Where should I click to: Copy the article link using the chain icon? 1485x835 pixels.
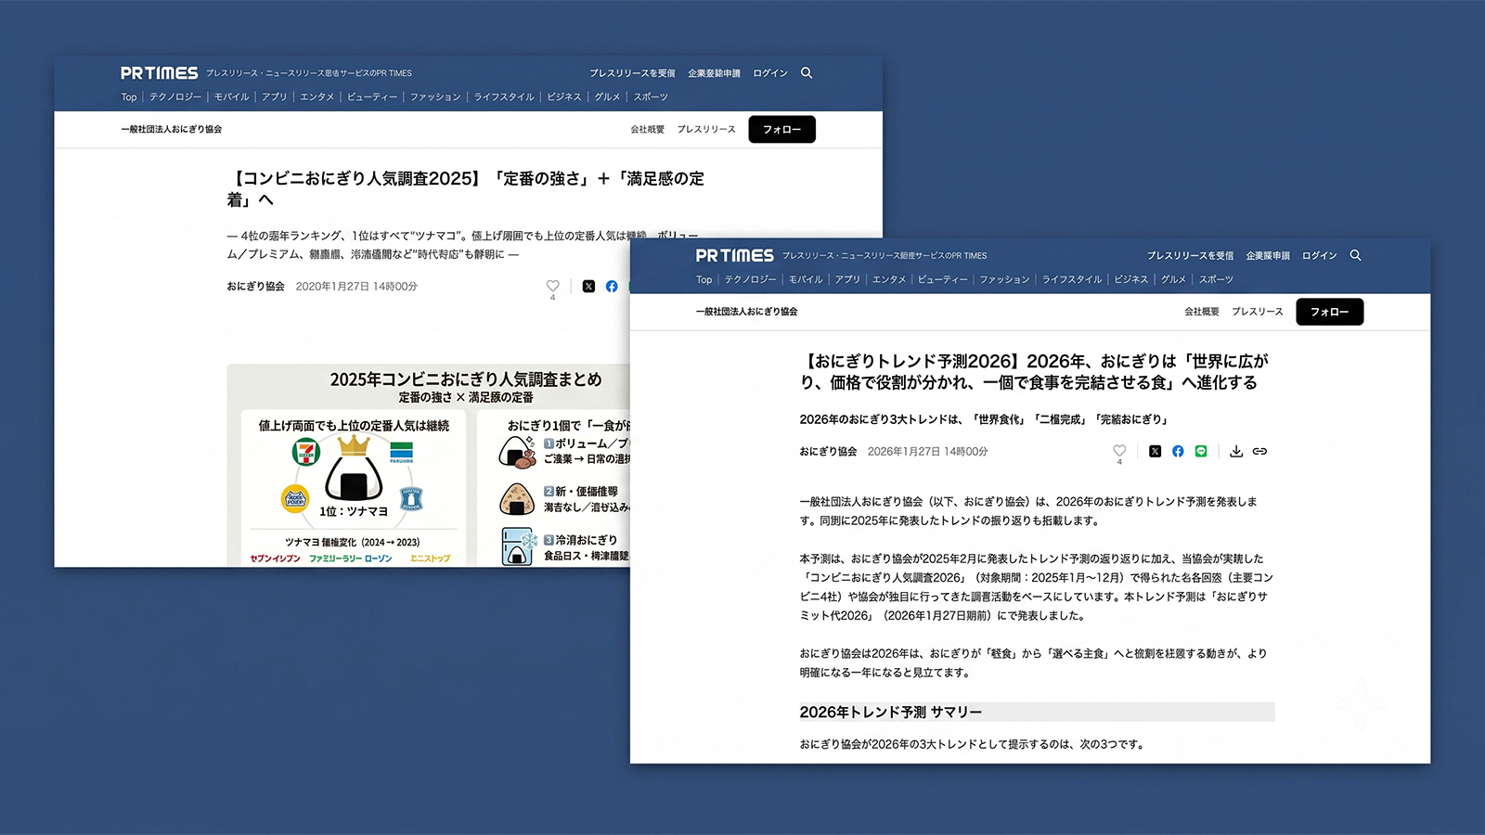click(x=1259, y=451)
